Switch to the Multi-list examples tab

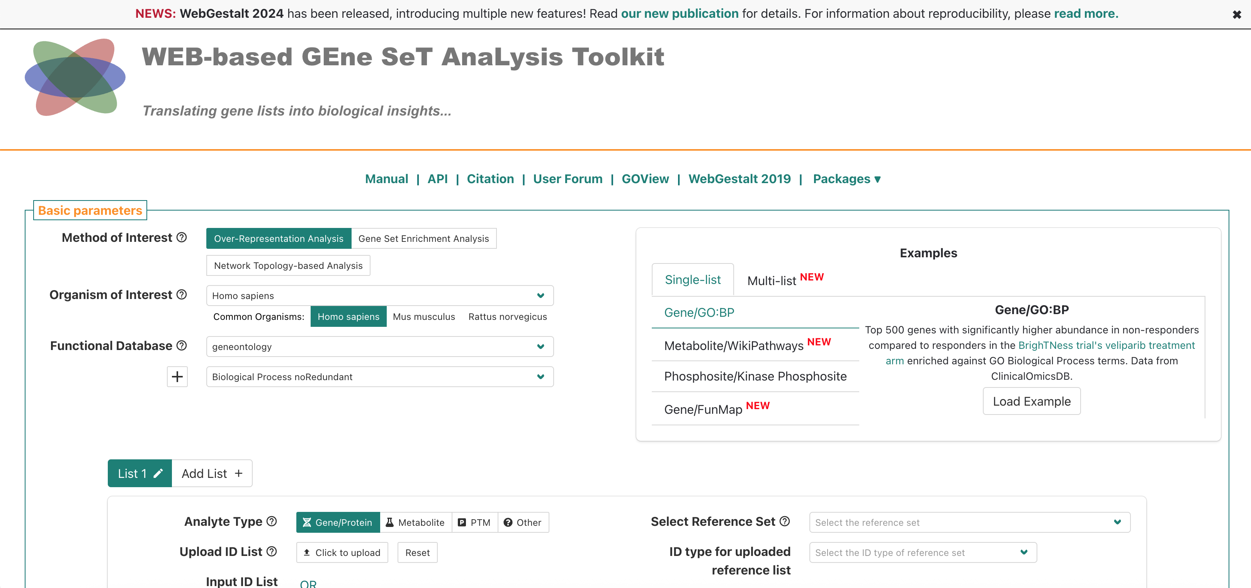(x=772, y=280)
